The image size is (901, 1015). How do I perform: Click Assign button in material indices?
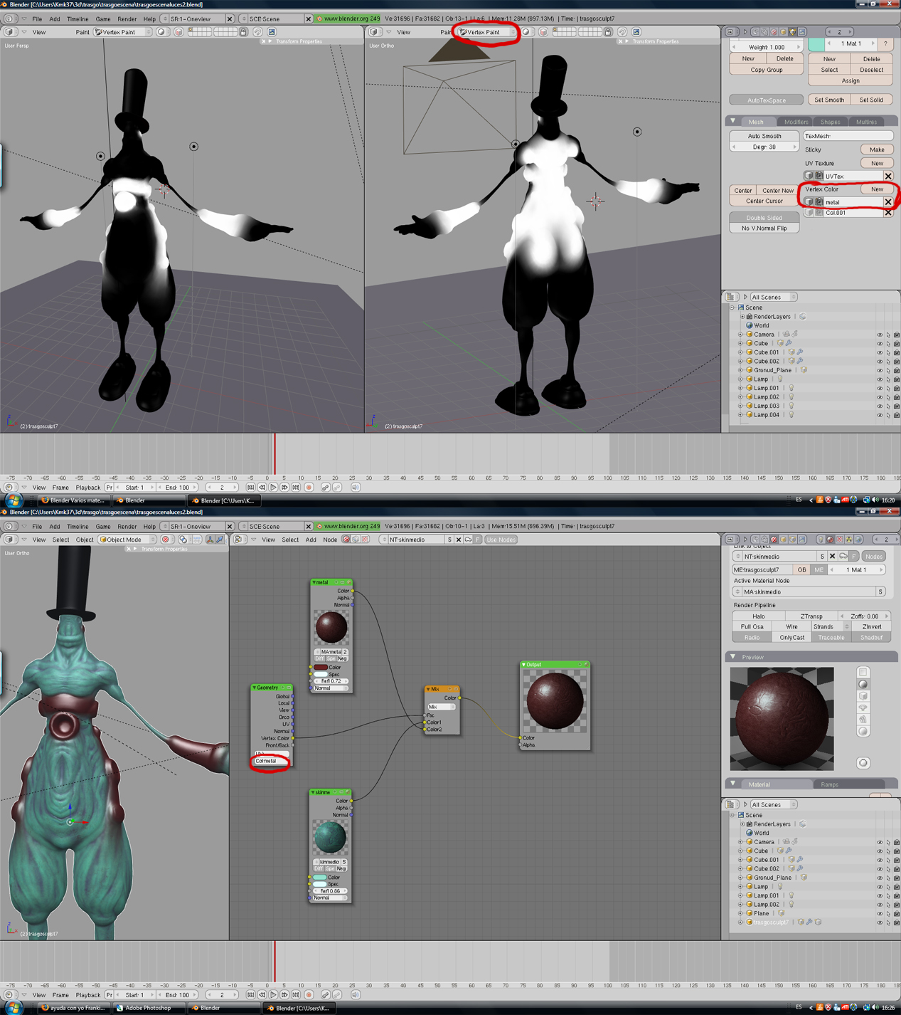point(851,80)
